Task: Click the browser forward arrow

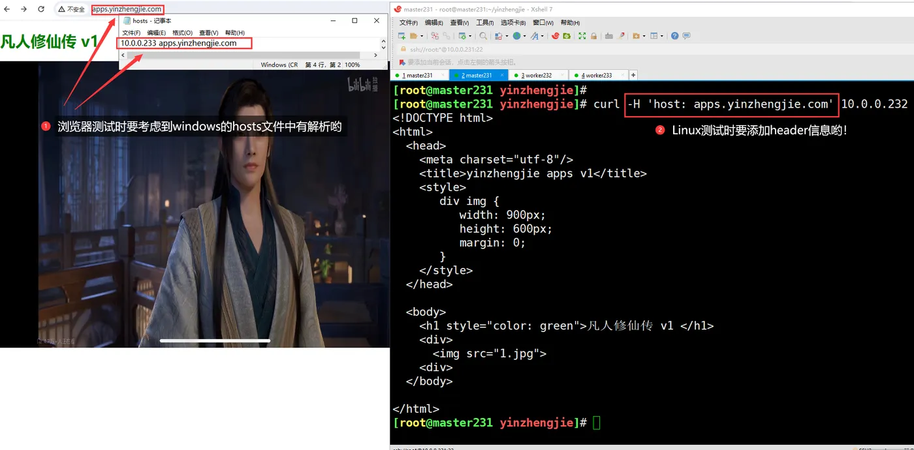Action: [24, 9]
